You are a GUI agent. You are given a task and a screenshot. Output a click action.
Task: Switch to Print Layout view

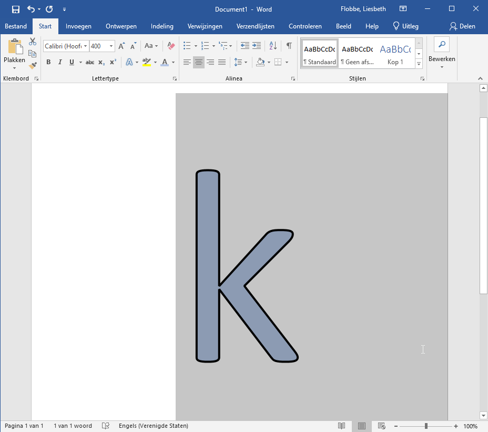362,426
